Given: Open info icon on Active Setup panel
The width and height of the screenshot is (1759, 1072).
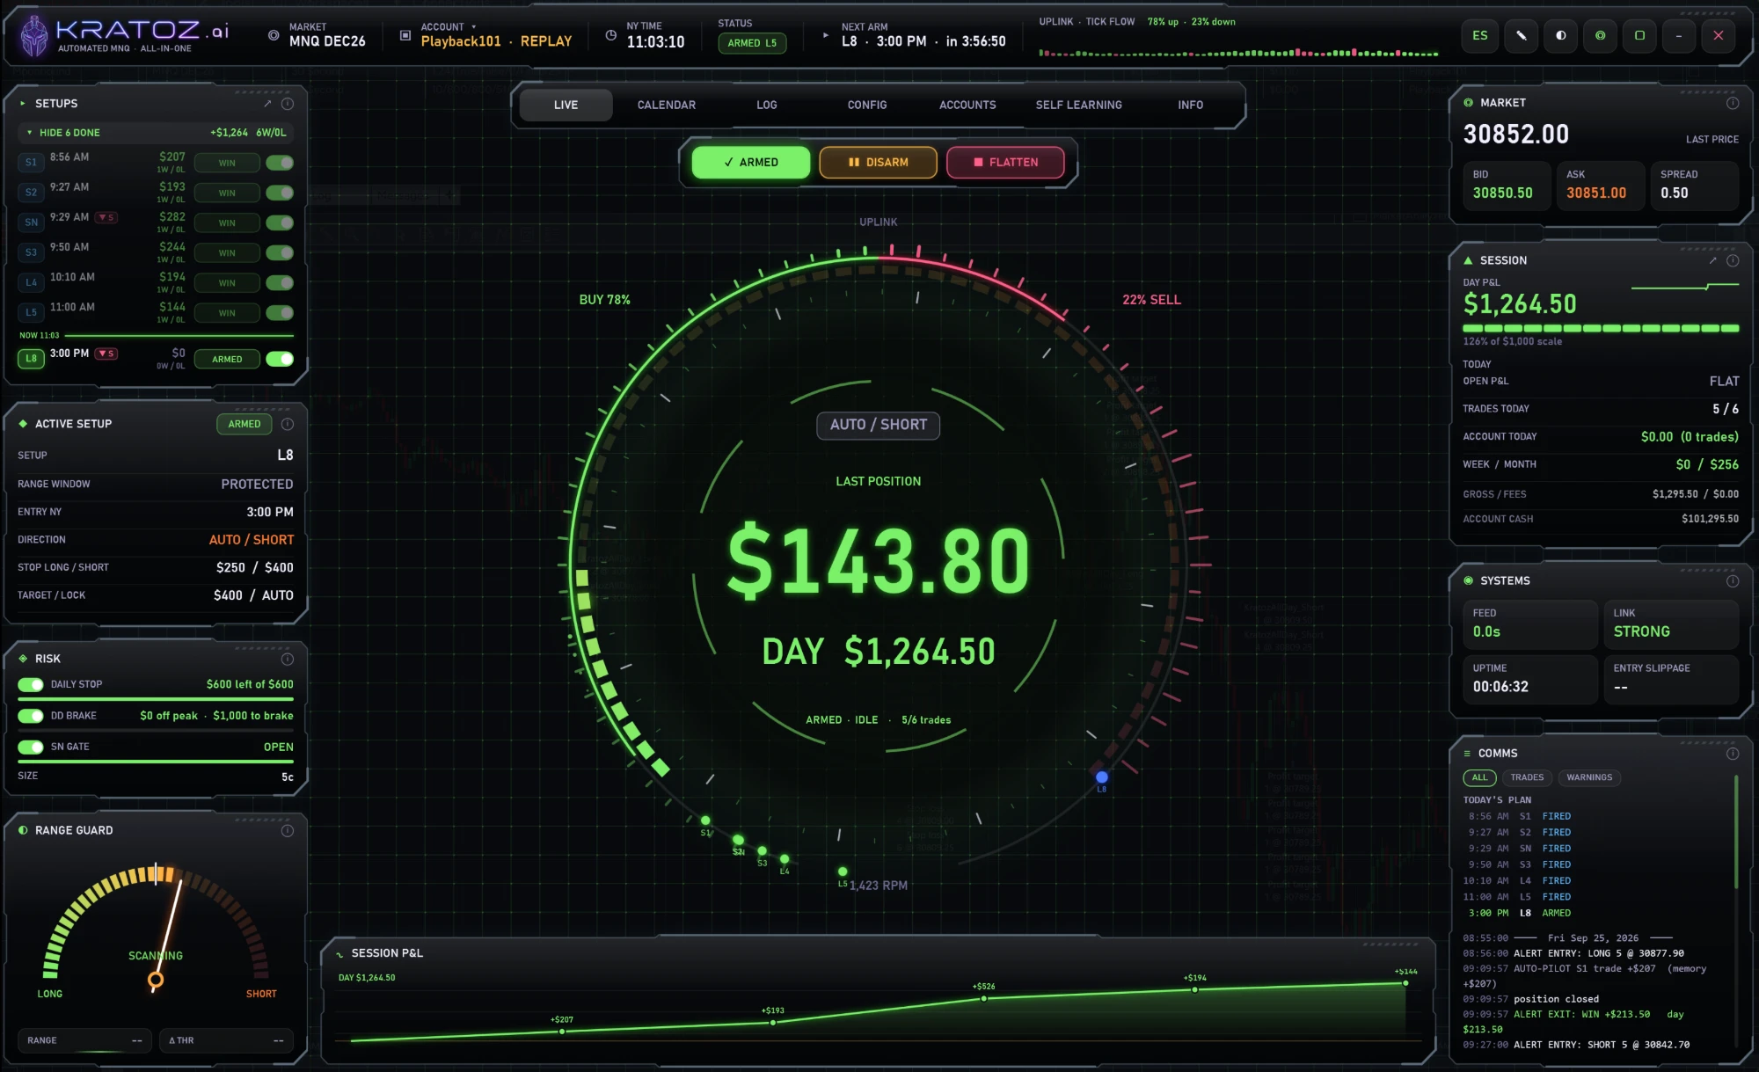Looking at the screenshot, I should [x=288, y=424].
